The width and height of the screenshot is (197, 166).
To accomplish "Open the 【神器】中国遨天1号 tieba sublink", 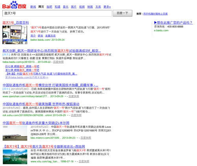I will tap(41, 74).
